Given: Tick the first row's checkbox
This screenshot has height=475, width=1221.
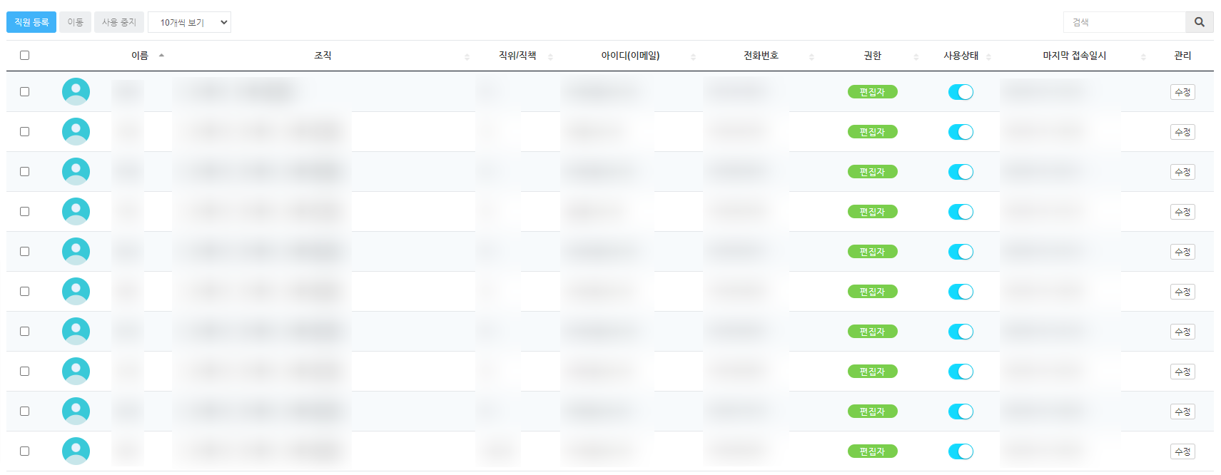Looking at the screenshot, I should click(x=25, y=92).
